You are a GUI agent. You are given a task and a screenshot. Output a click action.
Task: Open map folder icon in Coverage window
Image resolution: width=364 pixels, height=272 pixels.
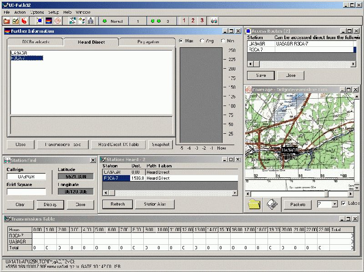255,205
